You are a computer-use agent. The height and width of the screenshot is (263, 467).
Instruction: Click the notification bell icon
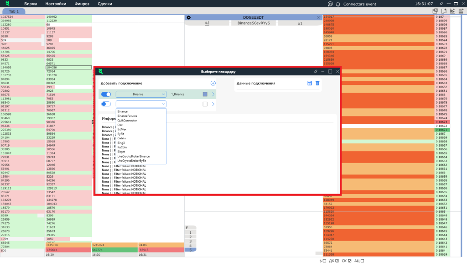coord(338,4)
